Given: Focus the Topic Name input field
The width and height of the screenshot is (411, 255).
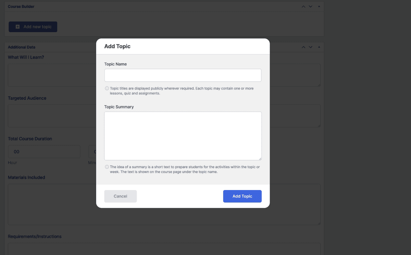Looking at the screenshot, I should coord(183,75).
